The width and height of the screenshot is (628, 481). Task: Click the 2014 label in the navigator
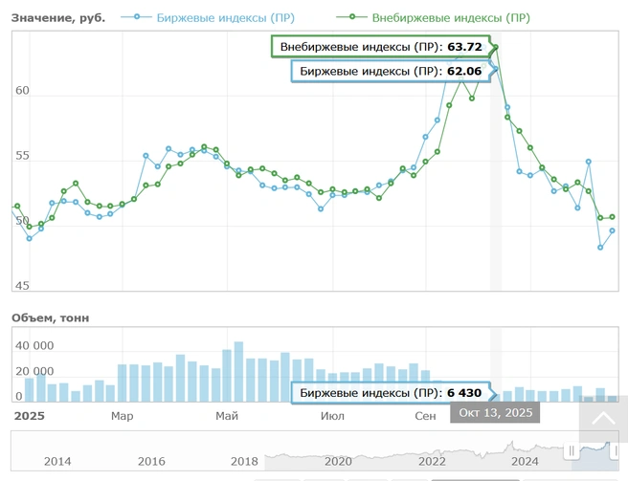coord(57,461)
